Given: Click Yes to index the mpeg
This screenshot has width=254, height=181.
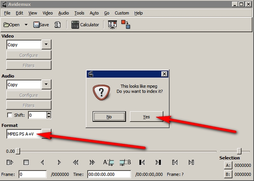Looking at the screenshot, I should tap(146, 117).
